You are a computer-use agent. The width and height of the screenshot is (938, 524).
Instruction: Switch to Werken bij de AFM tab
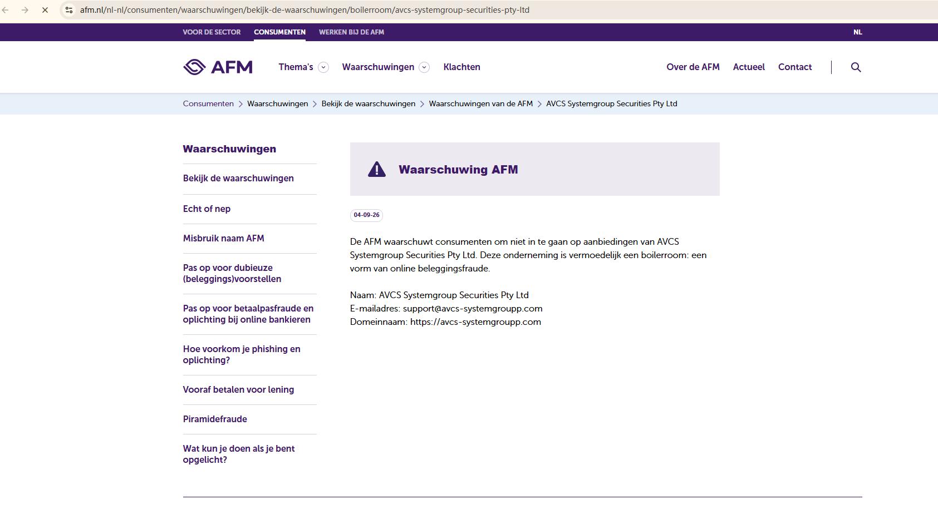pos(351,32)
